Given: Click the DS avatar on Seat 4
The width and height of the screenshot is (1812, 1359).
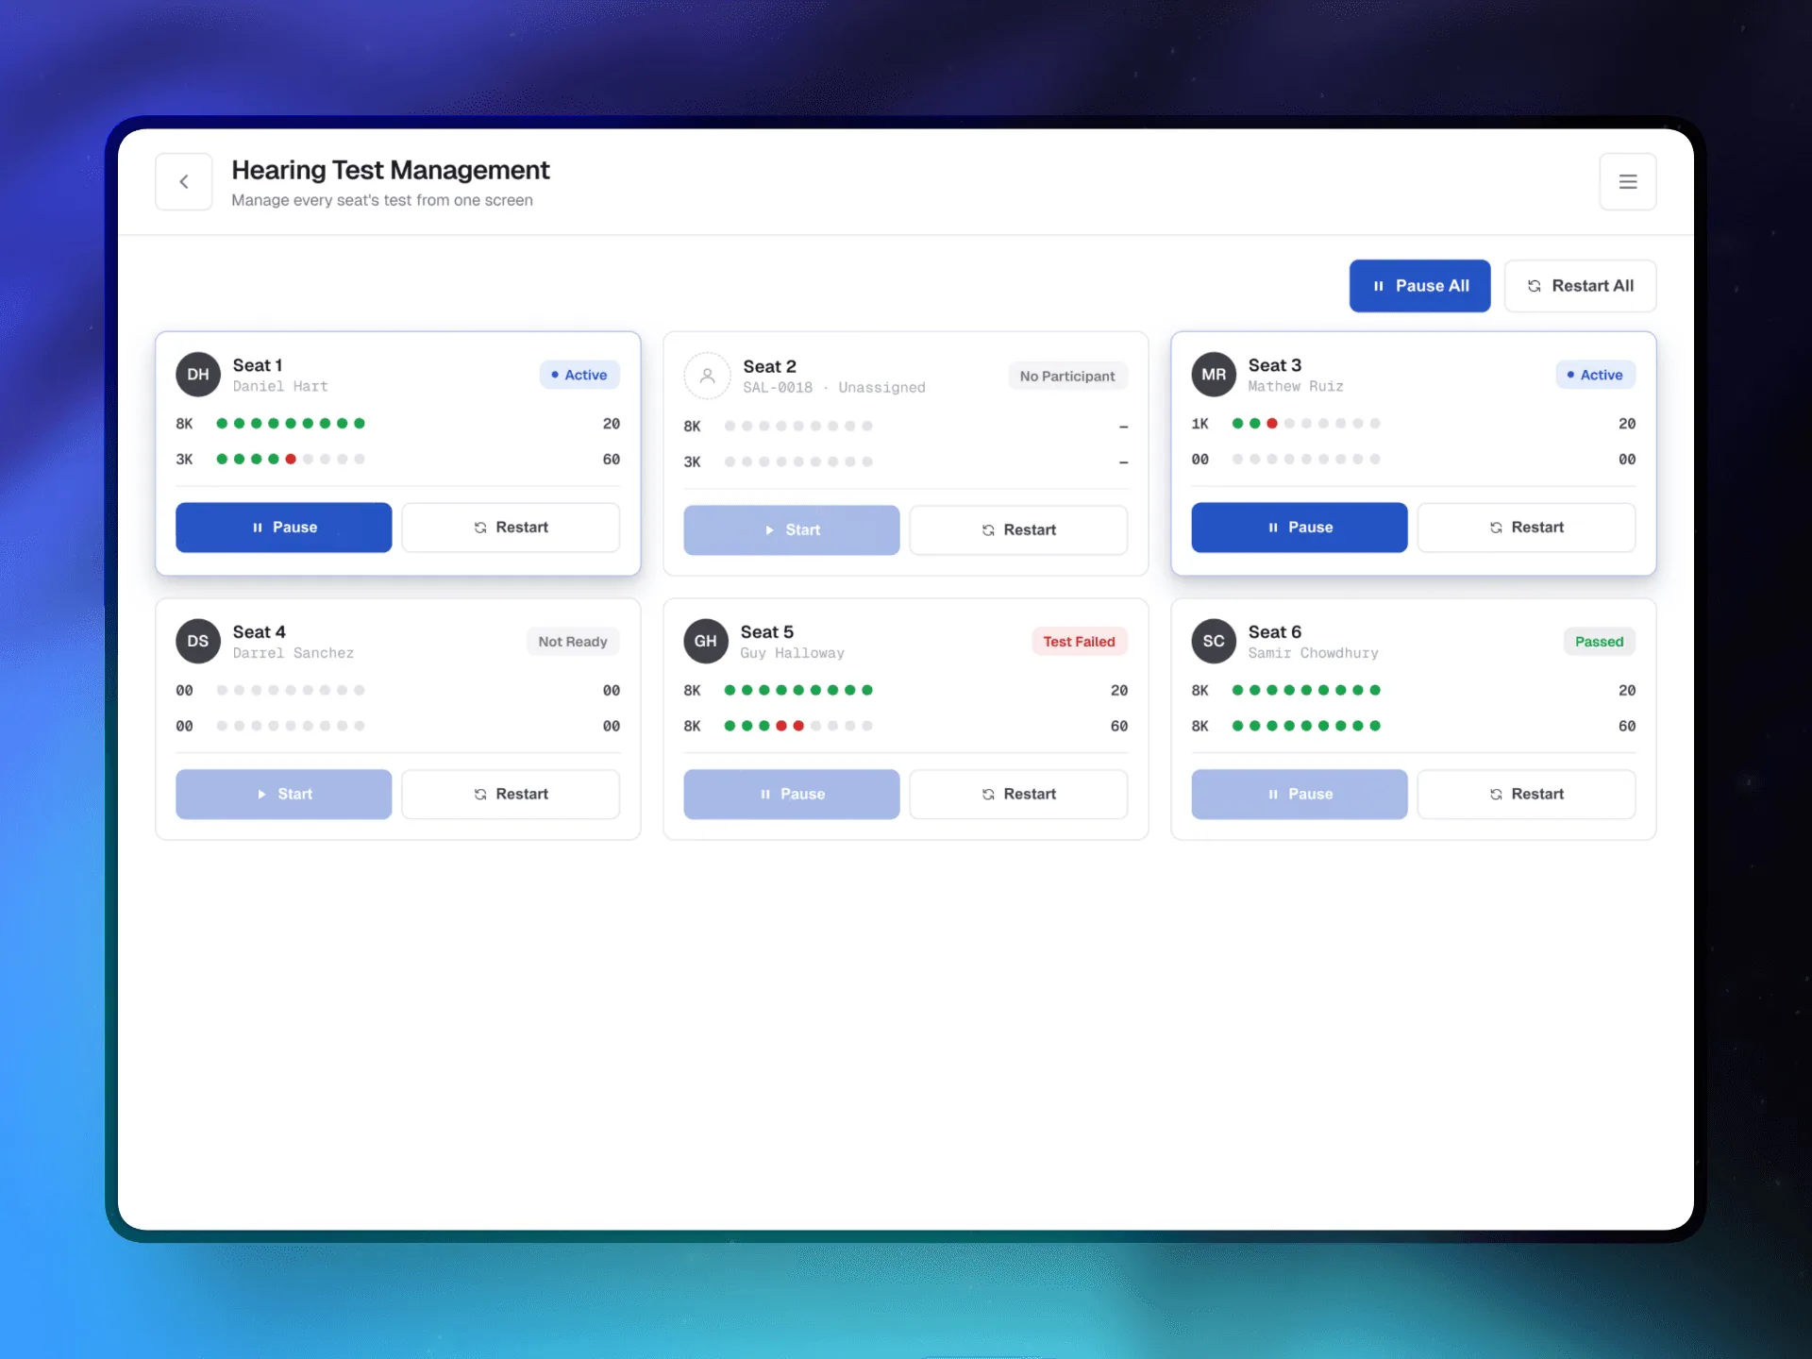Looking at the screenshot, I should 198,642.
